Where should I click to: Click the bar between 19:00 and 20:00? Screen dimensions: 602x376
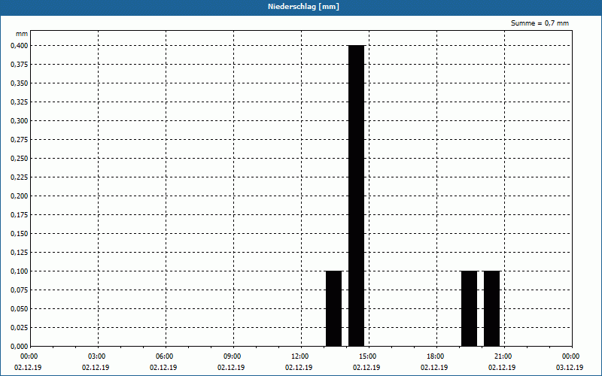coord(469,308)
